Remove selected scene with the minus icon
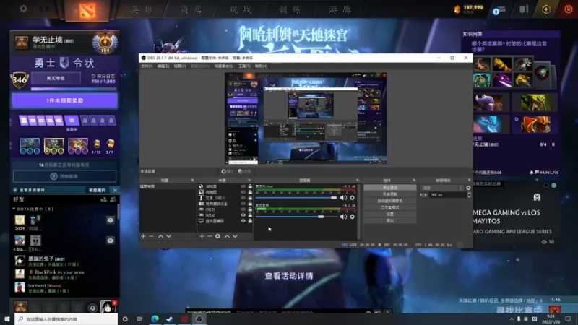The image size is (578, 325). (151, 236)
